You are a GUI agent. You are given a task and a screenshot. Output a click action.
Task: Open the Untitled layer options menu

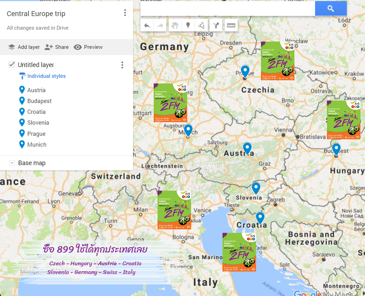click(x=122, y=65)
